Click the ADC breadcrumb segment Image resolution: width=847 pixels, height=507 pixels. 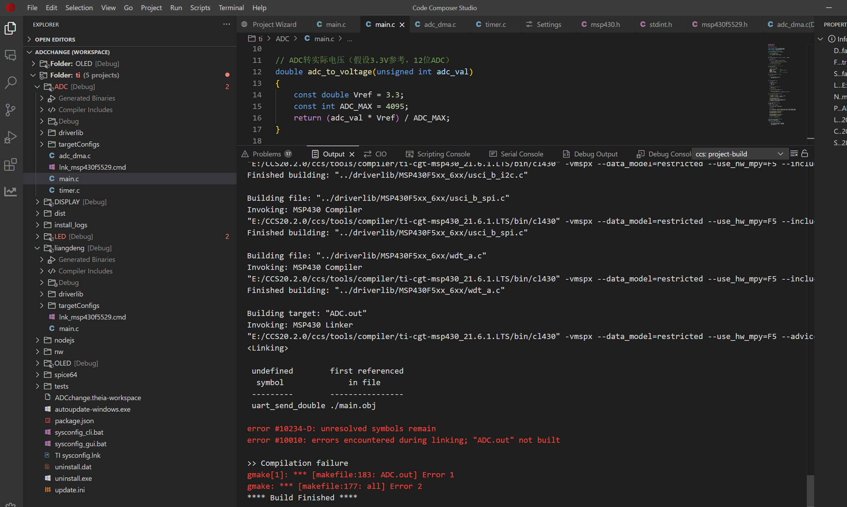point(282,39)
